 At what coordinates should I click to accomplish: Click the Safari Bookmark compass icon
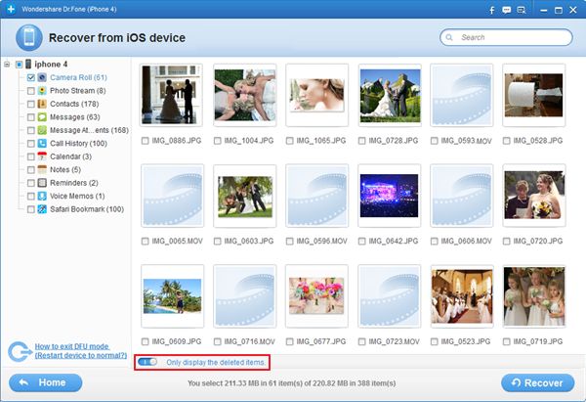(42, 209)
